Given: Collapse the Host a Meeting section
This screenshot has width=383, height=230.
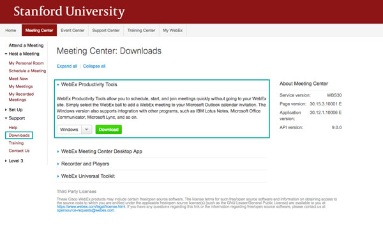Looking at the screenshot, I should pos(22,54).
